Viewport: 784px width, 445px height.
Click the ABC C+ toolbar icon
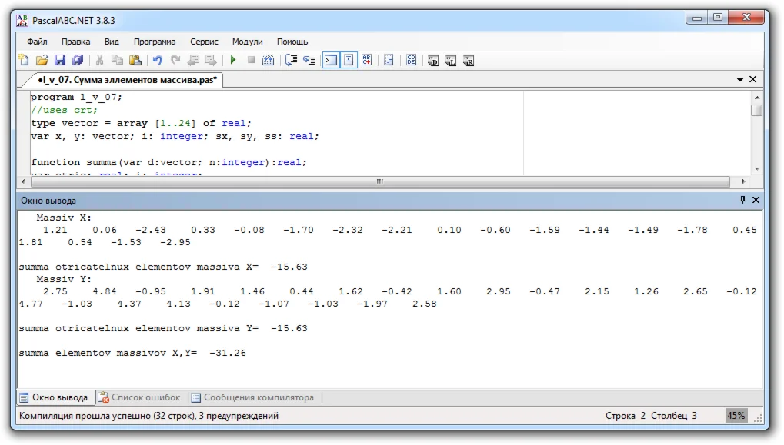click(367, 60)
